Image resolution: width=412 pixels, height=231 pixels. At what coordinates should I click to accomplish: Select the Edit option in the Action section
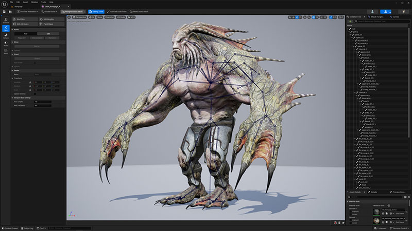tap(48, 34)
